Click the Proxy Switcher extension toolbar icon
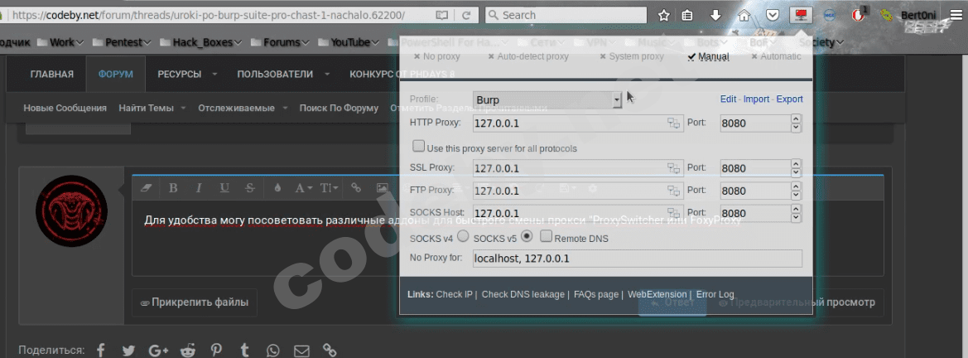This screenshot has height=358, width=968. coord(800,15)
